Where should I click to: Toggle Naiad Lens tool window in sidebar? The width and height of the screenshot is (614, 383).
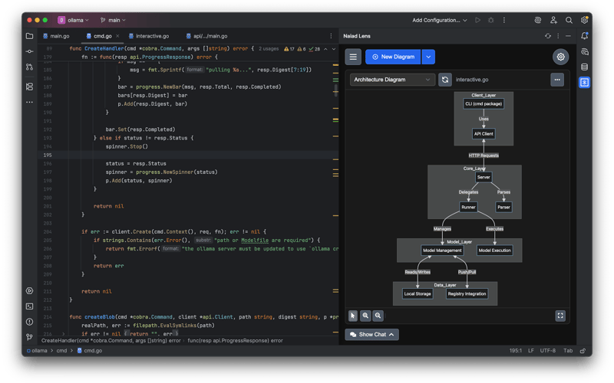pyautogui.click(x=585, y=82)
